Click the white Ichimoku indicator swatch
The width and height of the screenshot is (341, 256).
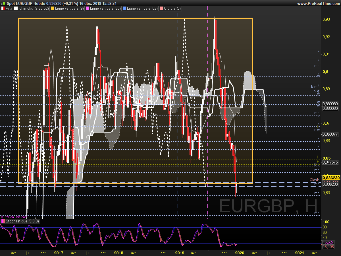click(x=16, y=9)
